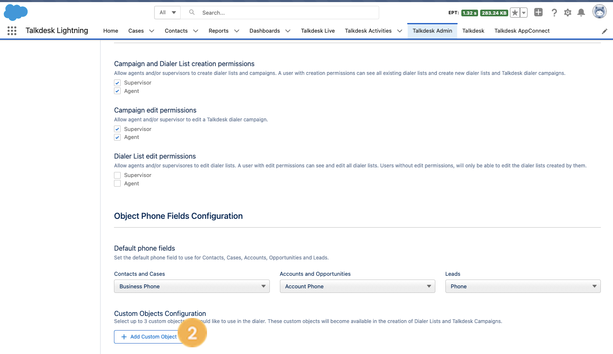The height and width of the screenshot is (354, 613).
Task: Open the Talkdesk AppConnect tab
Action: pos(522,31)
